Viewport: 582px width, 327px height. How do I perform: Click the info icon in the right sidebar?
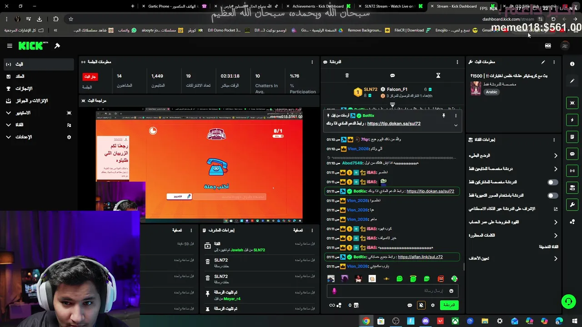(572, 64)
